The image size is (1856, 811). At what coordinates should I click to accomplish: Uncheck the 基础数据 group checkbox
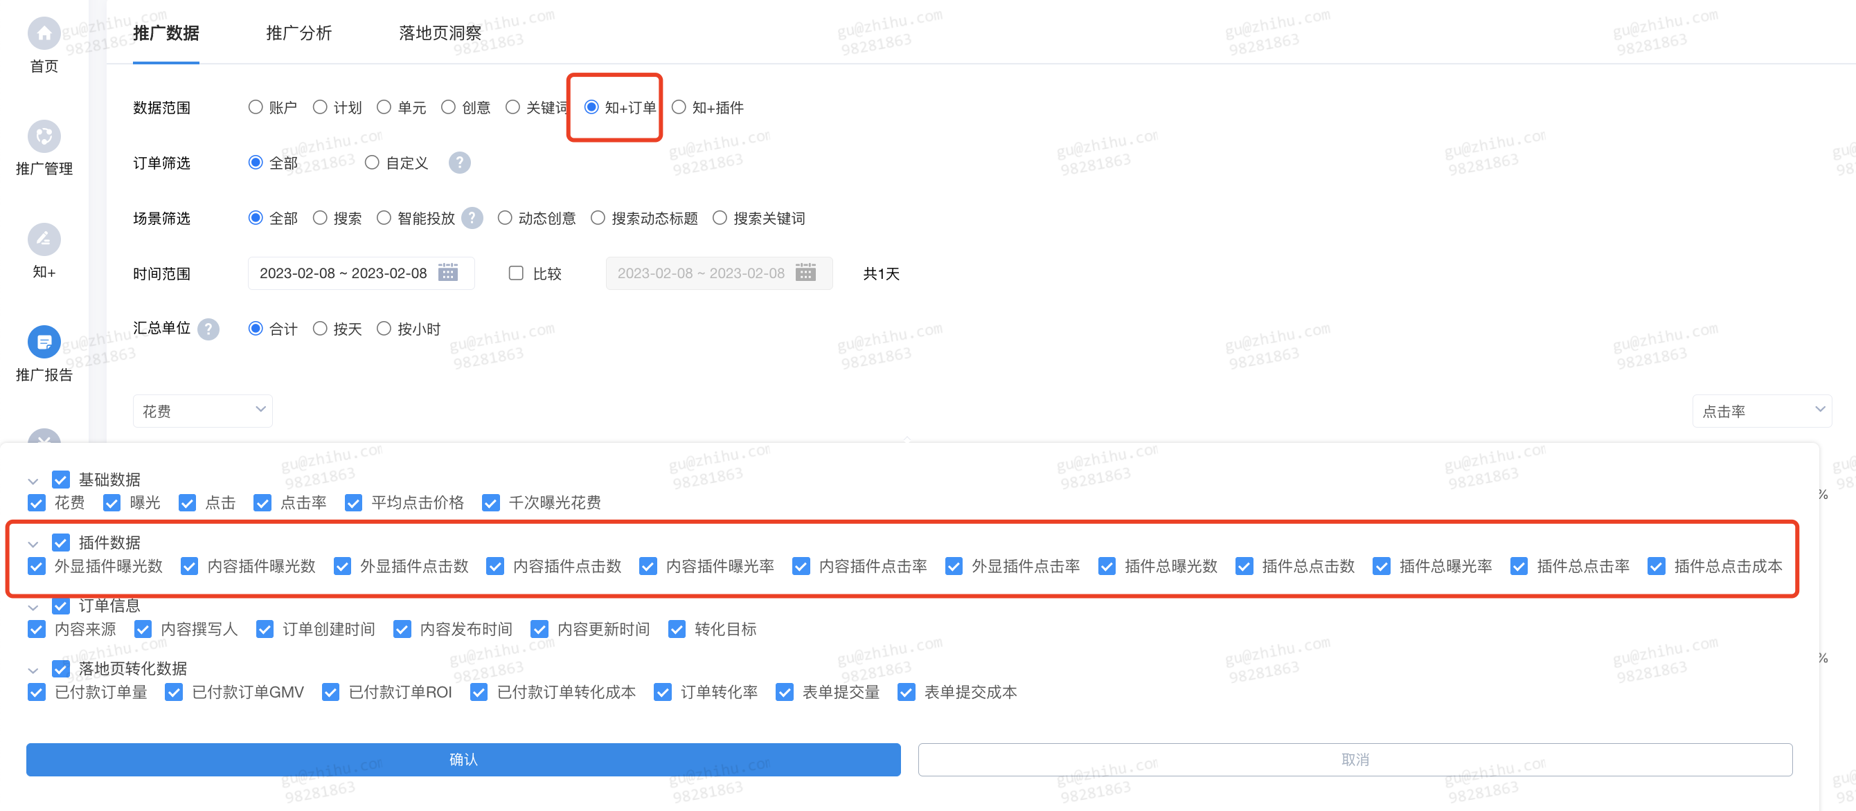click(60, 480)
